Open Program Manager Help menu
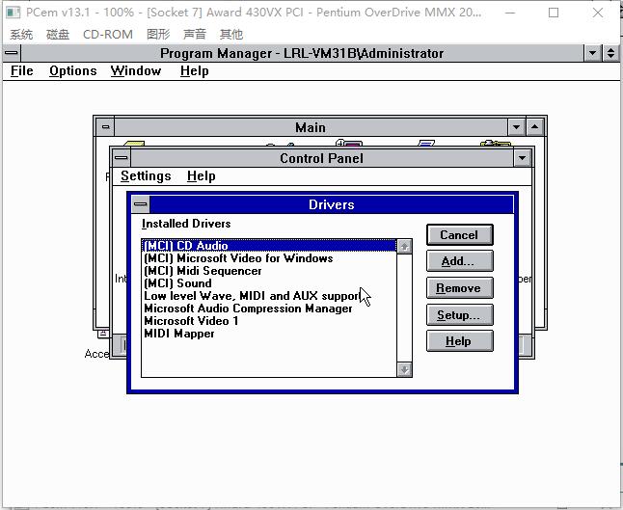This screenshot has width=623, height=510. click(x=194, y=71)
